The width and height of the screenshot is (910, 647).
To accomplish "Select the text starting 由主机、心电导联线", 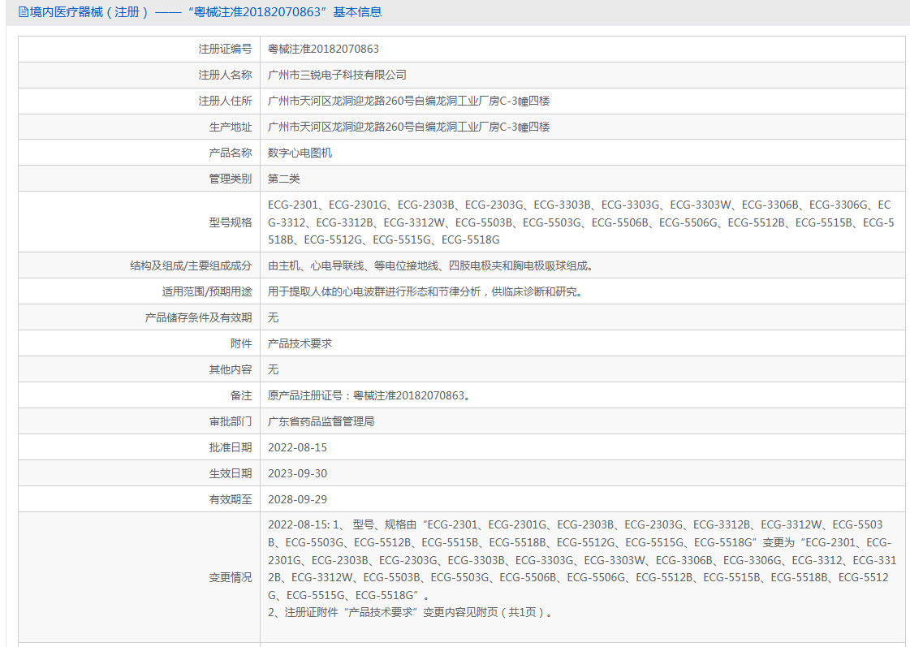I will point(432,265).
